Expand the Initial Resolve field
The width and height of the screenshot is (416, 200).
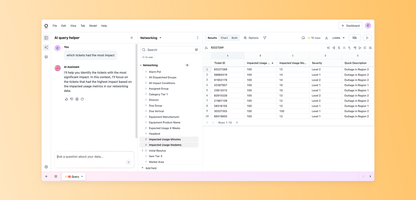[x=142, y=150]
